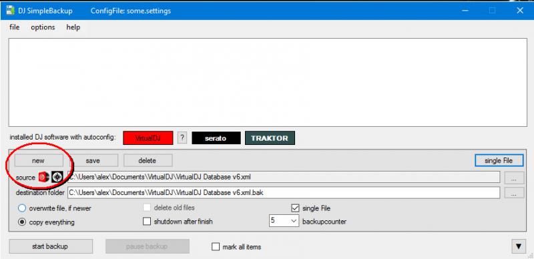This screenshot has width=534, height=259.
Task: Browse for destination folder with ellipsis button
Action: click(514, 192)
